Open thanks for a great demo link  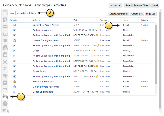point(46,40)
